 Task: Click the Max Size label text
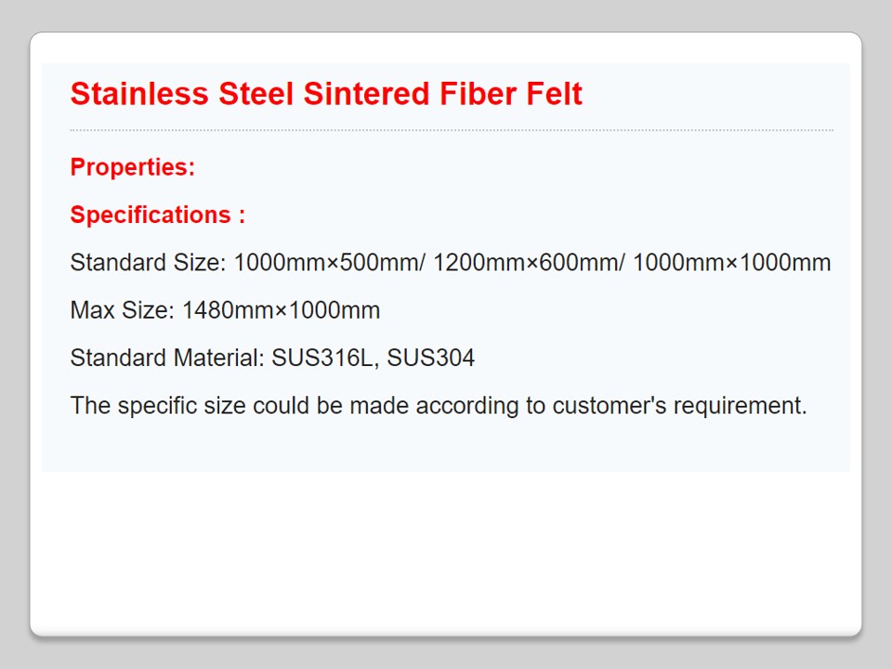(122, 310)
